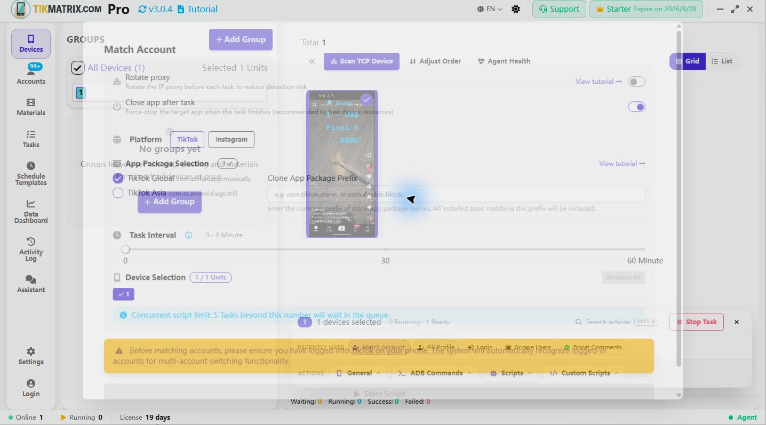The width and height of the screenshot is (766, 425).
Task: Collapse groups panel with double-chevron icon
Action: point(312,61)
